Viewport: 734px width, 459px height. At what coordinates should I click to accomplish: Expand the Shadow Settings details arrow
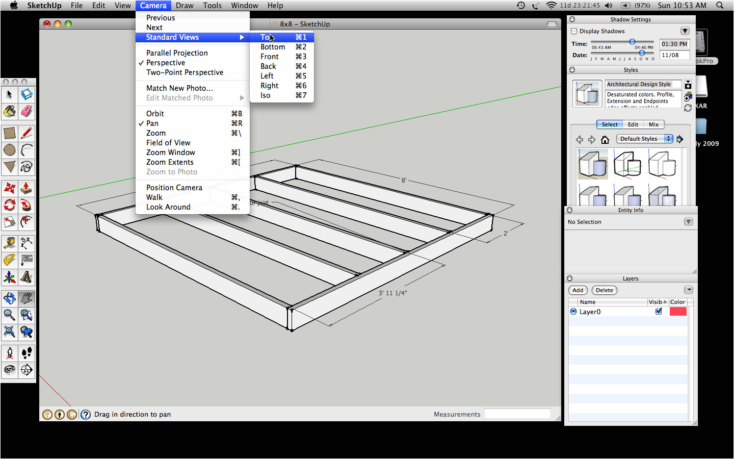pyautogui.click(x=685, y=31)
